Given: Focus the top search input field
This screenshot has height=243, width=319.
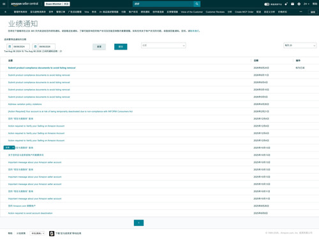Looking at the screenshot, I should [163, 4].
